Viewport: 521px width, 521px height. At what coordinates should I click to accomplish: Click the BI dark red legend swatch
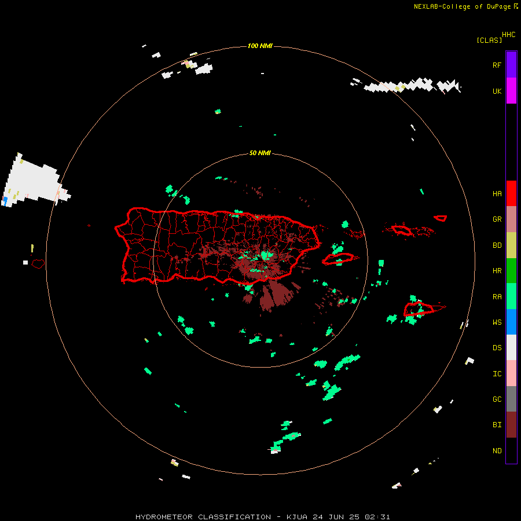pos(511,425)
